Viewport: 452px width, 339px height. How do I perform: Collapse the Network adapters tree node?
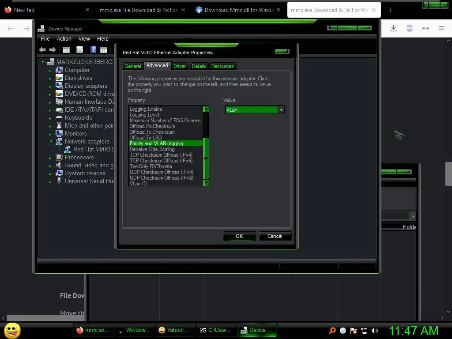[51, 141]
